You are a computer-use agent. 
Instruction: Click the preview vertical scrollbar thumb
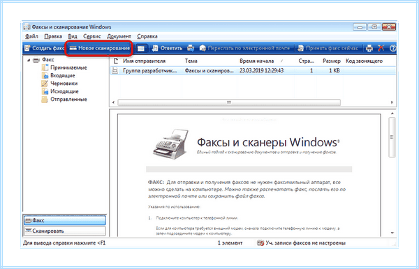point(392,137)
